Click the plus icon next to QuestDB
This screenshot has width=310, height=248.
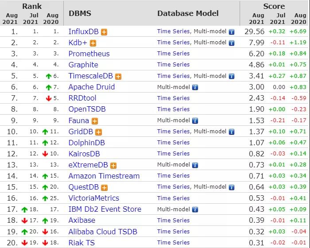tap(103, 187)
